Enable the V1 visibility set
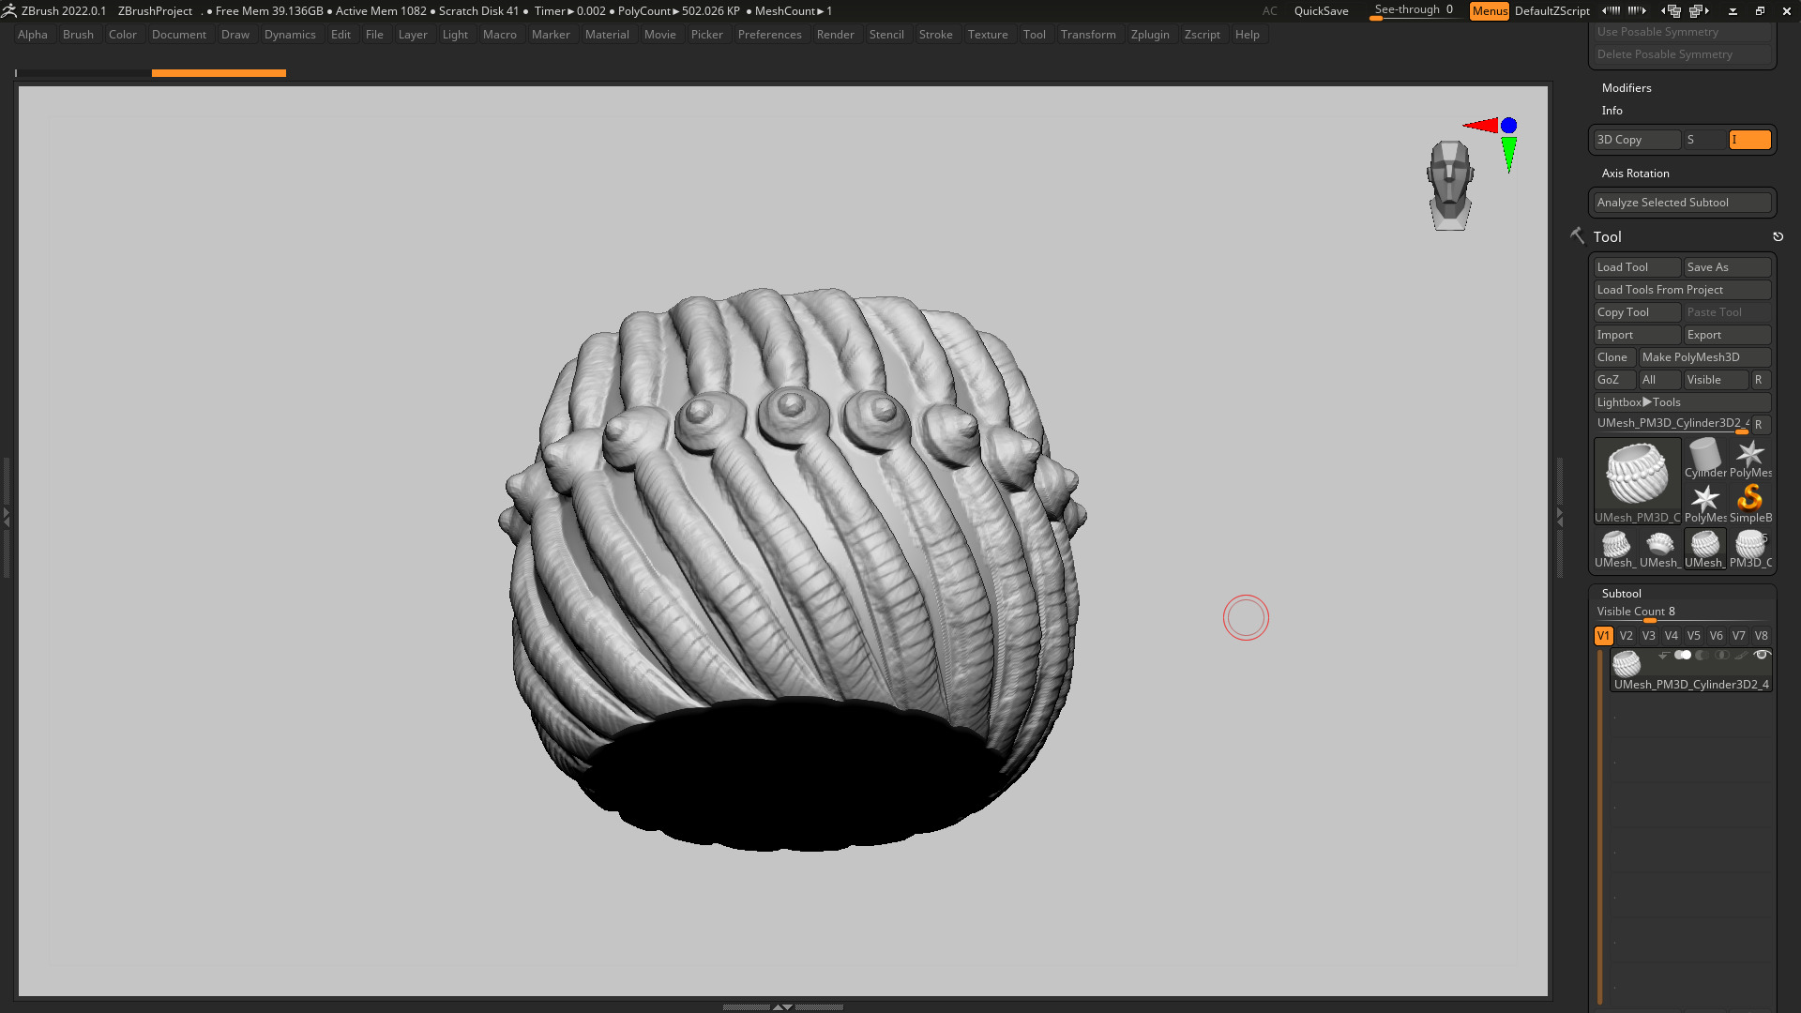 coord(1603,636)
